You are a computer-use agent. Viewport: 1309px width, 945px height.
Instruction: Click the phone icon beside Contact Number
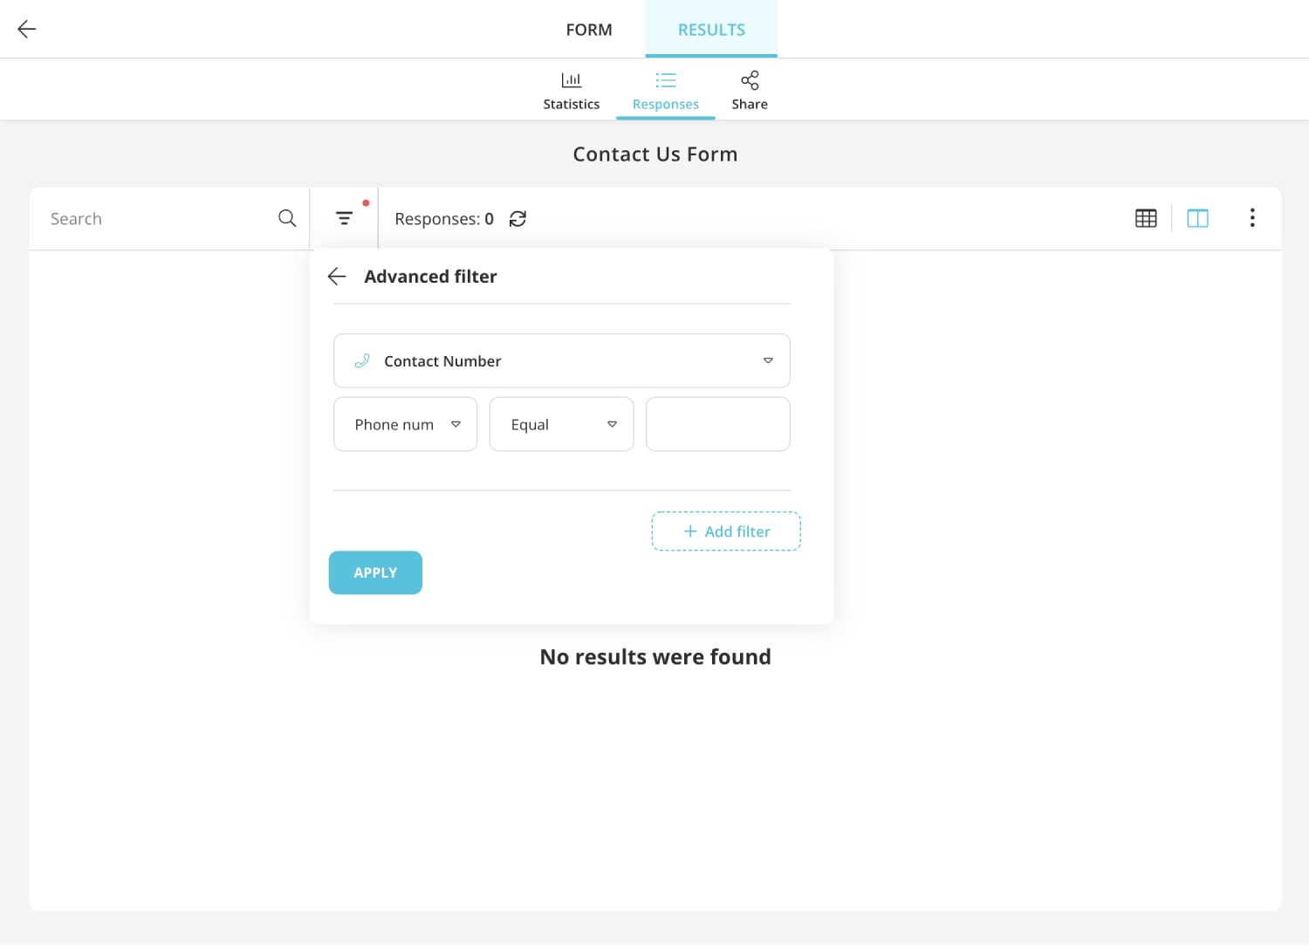(x=362, y=360)
